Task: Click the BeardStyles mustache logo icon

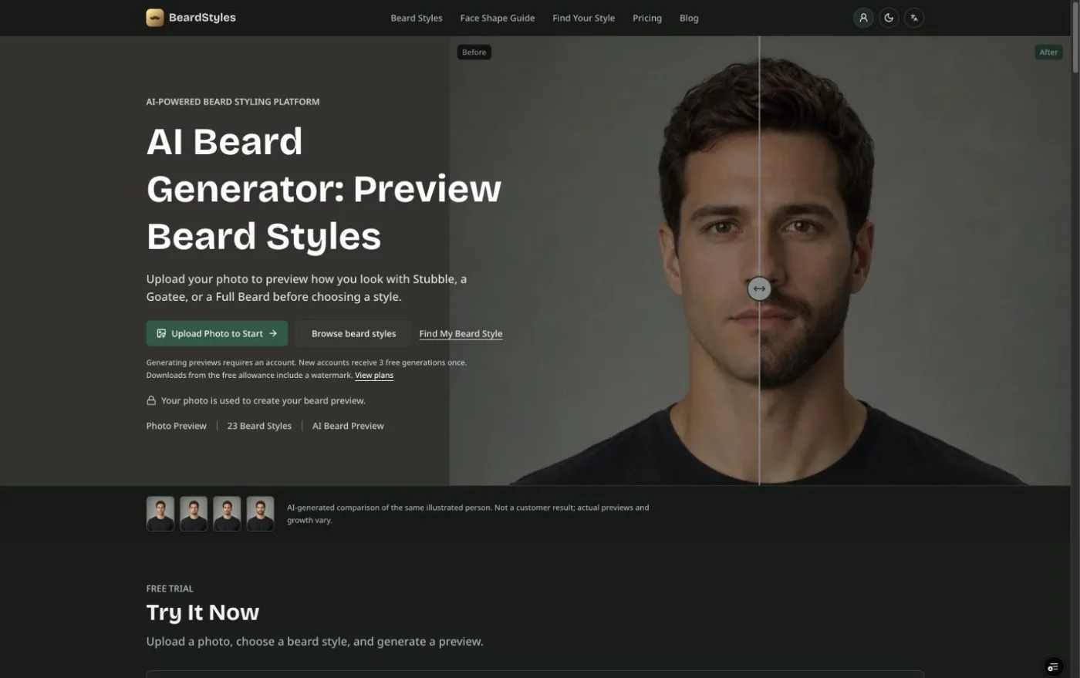Action: pyautogui.click(x=155, y=18)
